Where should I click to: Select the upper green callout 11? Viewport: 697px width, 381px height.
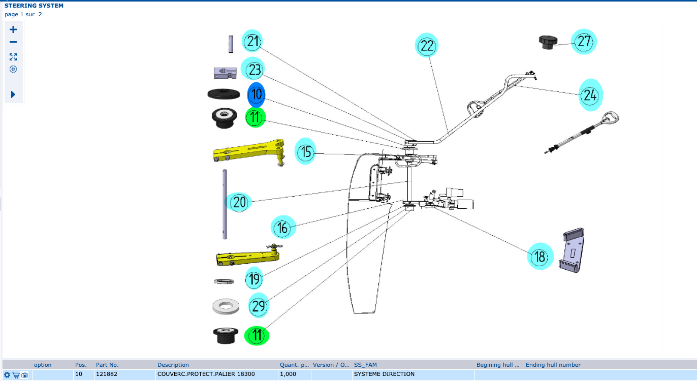click(x=256, y=118)
